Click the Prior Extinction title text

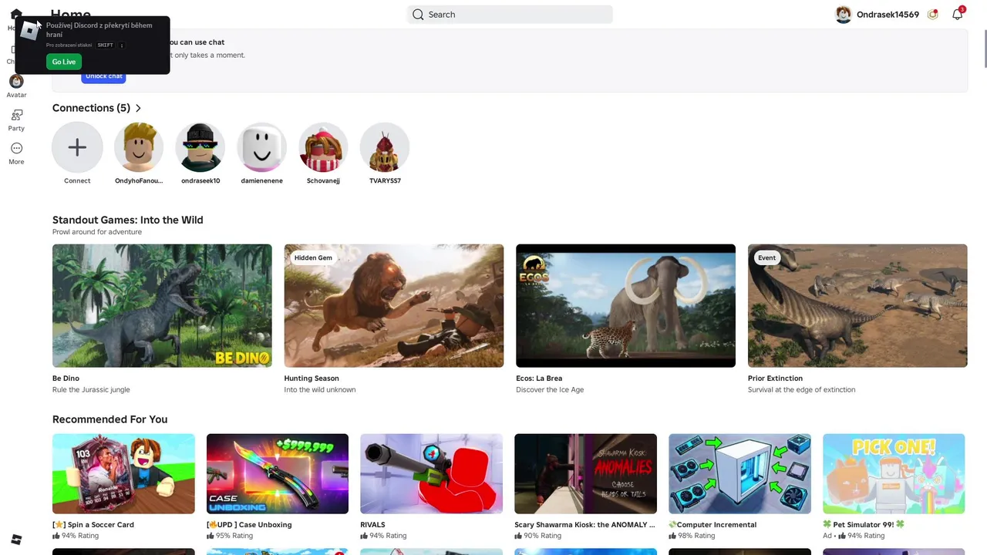(x=775, y=378)
